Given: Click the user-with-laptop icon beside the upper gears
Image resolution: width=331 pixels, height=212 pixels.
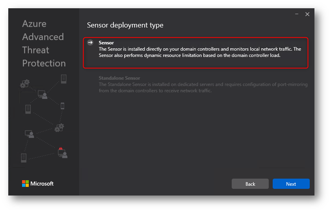Looking at the screenshot, I should 42,95.
